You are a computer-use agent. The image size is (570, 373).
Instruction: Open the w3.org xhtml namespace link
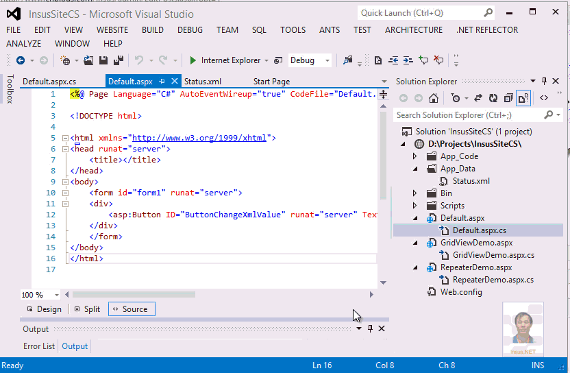pyautogui.click(x=199, y=138)
